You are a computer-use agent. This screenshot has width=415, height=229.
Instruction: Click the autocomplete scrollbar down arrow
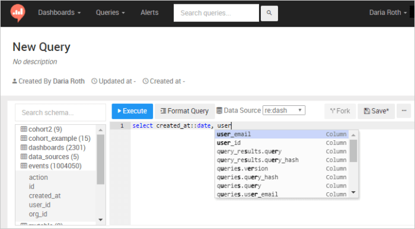(353, 192)
